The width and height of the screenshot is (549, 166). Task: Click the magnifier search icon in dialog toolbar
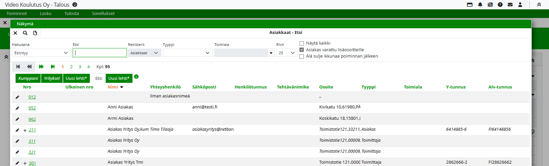25,33
